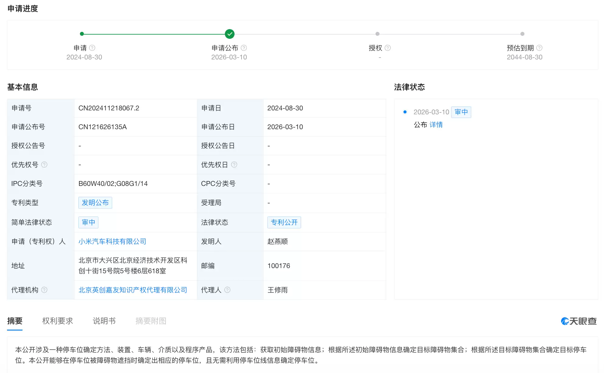This screenshot has height=373, width=604.
Task: Select the 摘要附图 tab
Action: 151,321
